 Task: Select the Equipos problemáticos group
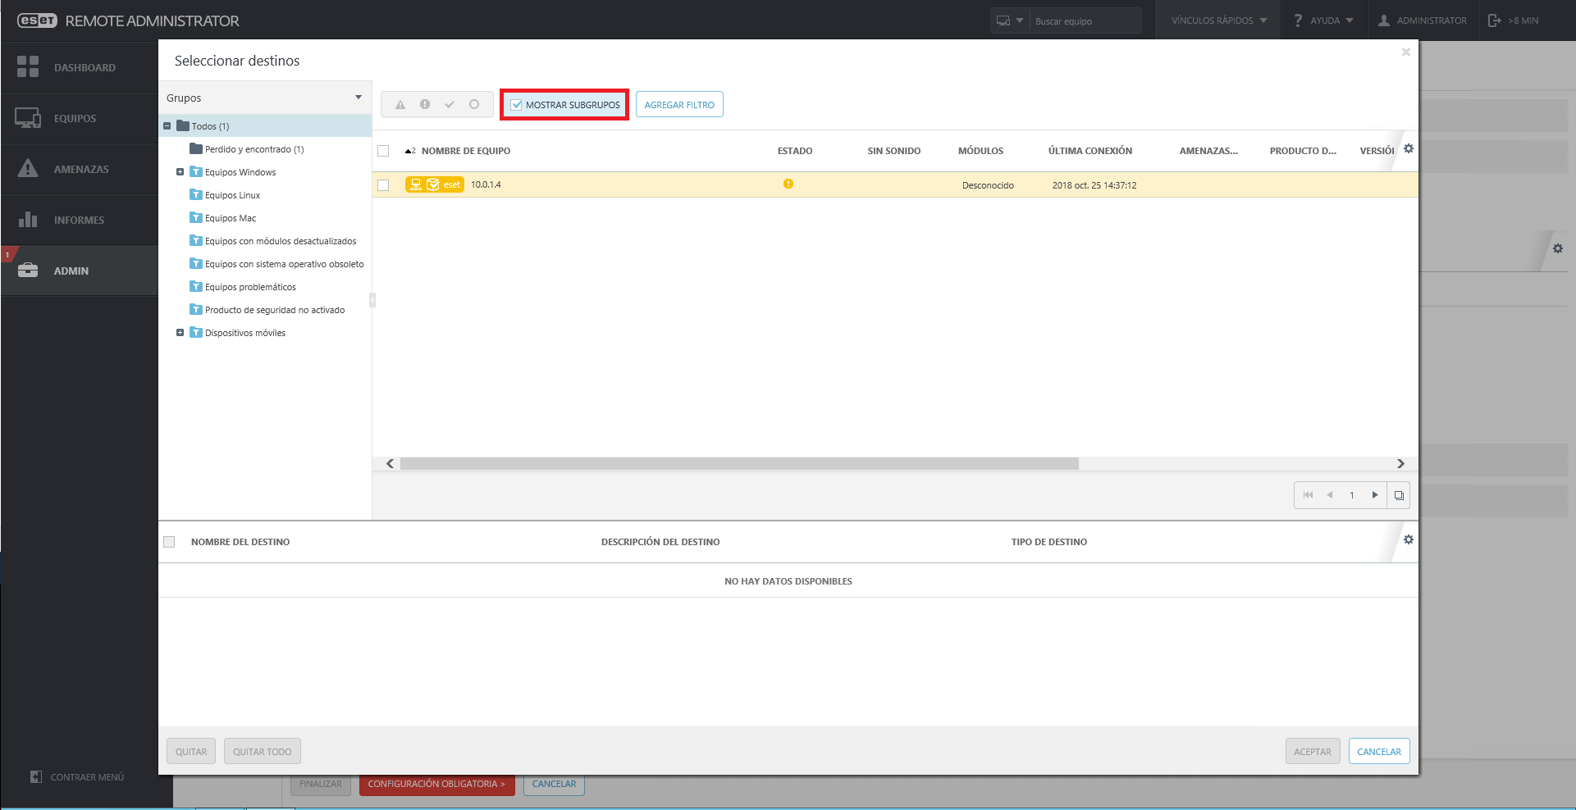(x=250, y=287)
